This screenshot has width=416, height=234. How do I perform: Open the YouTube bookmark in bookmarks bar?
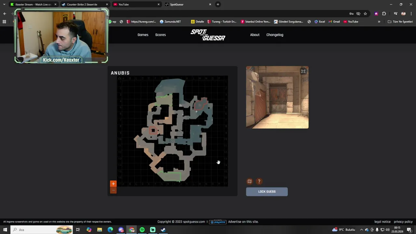click(351, 22)
